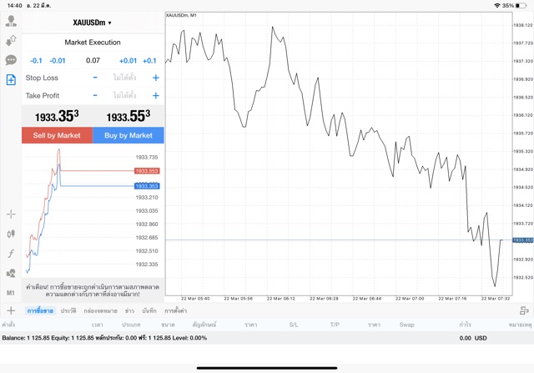This screenshot has width=534, height=373.
Task: Open the quotes up-down arrows icon
Action: click(x=11, y=40)
